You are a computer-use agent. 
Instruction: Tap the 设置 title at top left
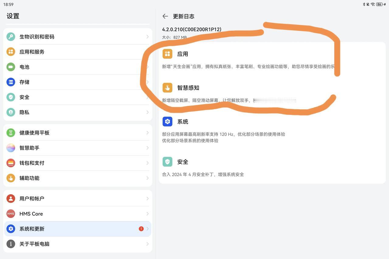(13, 16)
